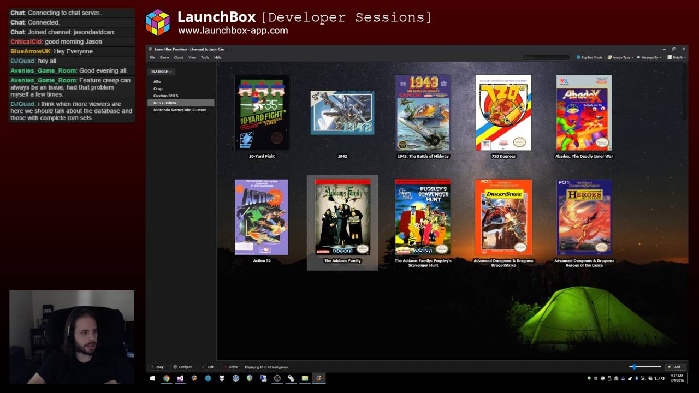Open the Windows Start menu
The height and width of the screenshot is (393, 699).
pyautogui.click(x=152, y=378)
